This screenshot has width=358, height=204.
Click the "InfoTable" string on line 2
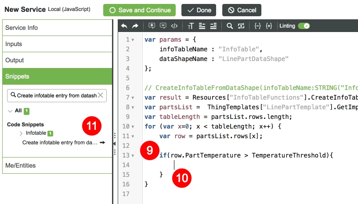tap(239, 49)
